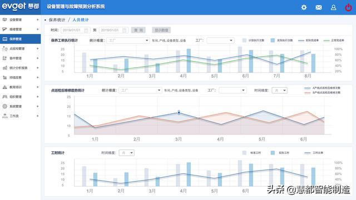The width and height of the screenshot is (356, 200).
Task: Toggle 工时比率 legend line
Action: (314, 153)
